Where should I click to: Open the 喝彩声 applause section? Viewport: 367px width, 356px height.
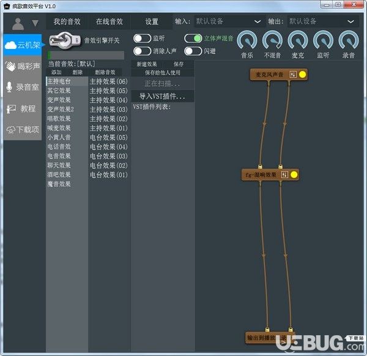[x=23, y=66]
